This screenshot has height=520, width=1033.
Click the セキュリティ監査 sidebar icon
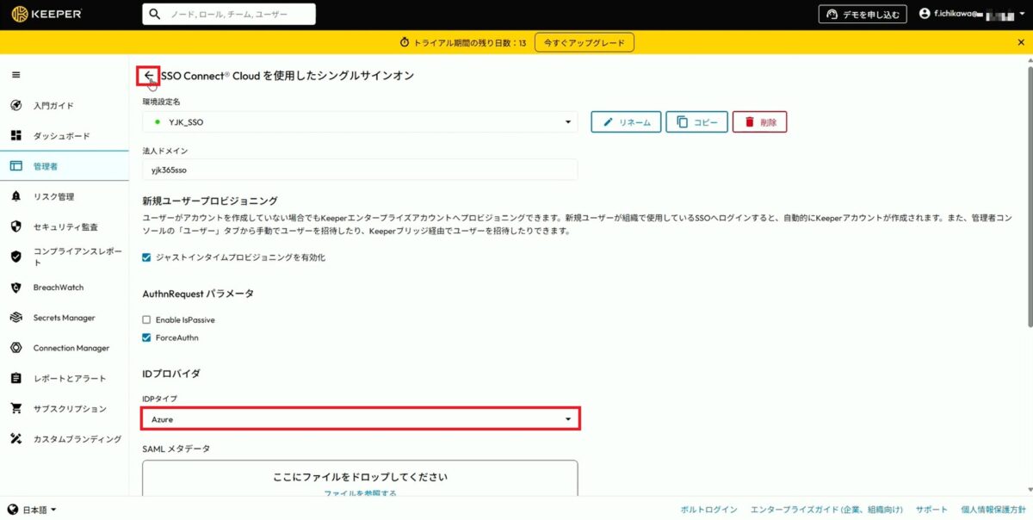pos(15,226)
